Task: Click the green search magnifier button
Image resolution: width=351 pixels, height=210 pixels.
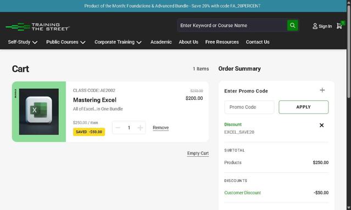Action: tap(293, 25)
